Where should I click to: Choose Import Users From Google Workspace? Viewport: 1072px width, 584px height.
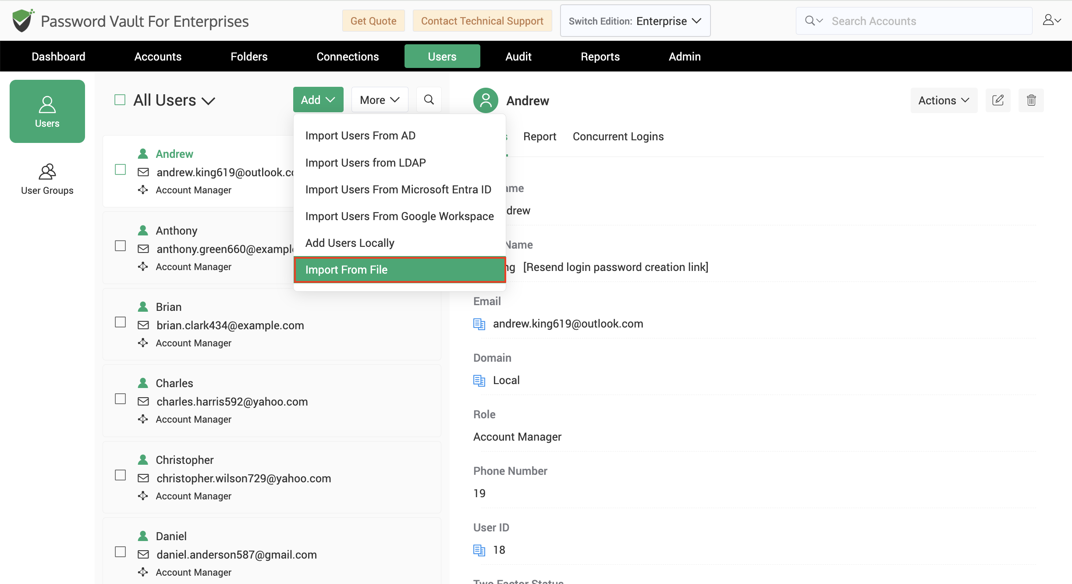pos(400,216)
